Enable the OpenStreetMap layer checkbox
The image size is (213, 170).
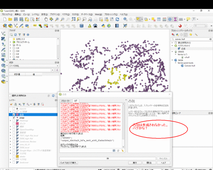click(14, 129)
